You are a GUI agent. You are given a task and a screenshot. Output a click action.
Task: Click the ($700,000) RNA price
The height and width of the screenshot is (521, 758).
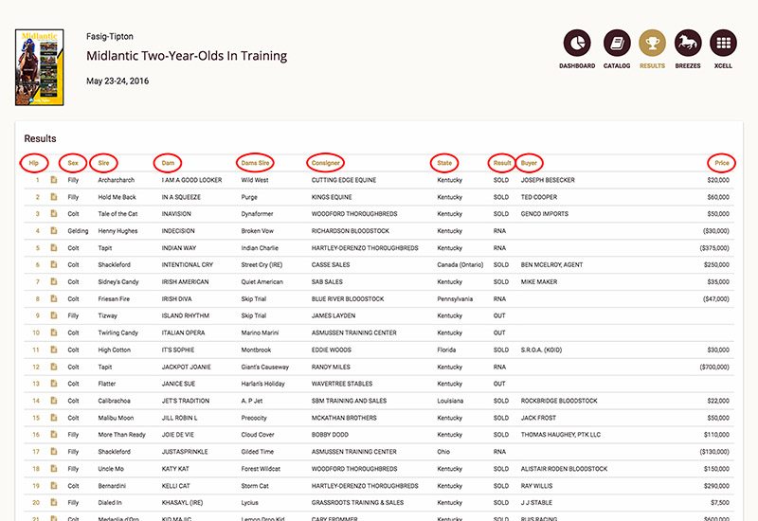click(x=714, y=367)
